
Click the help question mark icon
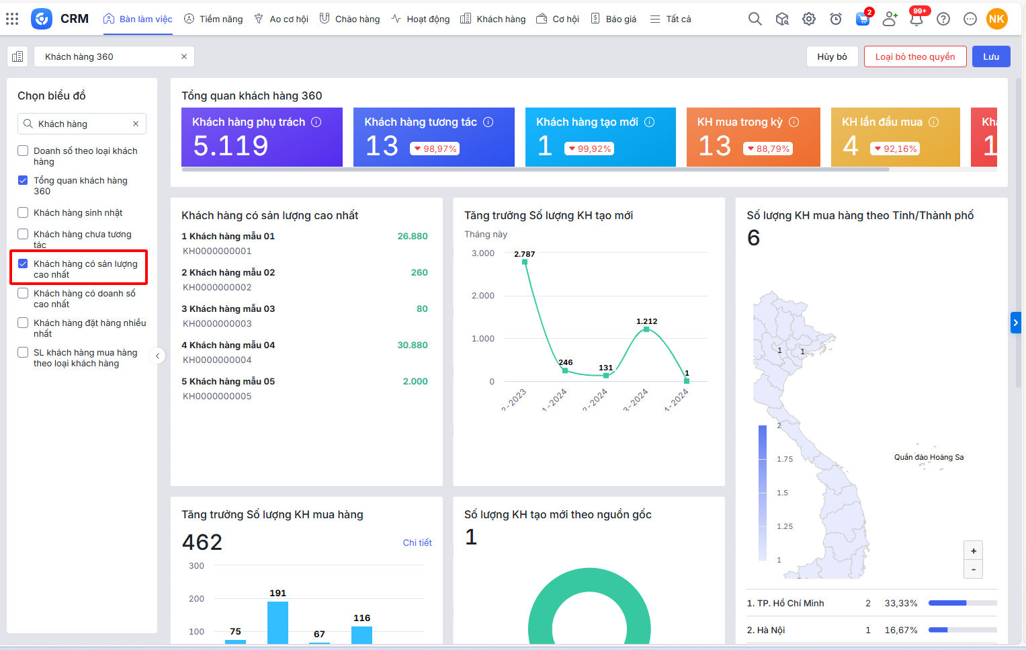[943, 19]
